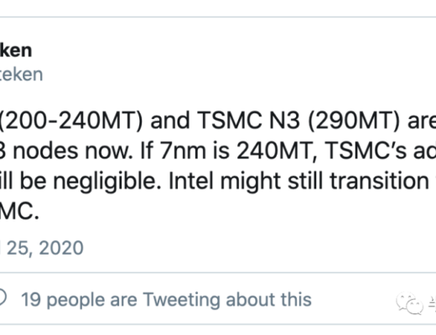436x335 pixels.
Task: Click 'Intel might still transition' in tweet
Action: (x=298, y=181)
